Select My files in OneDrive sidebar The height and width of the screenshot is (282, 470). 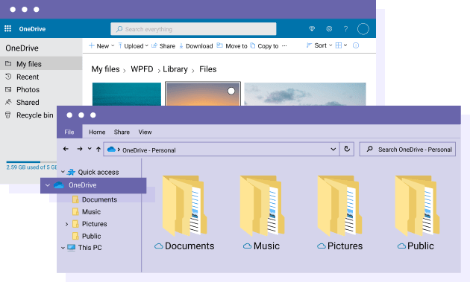tap(41, 64)
